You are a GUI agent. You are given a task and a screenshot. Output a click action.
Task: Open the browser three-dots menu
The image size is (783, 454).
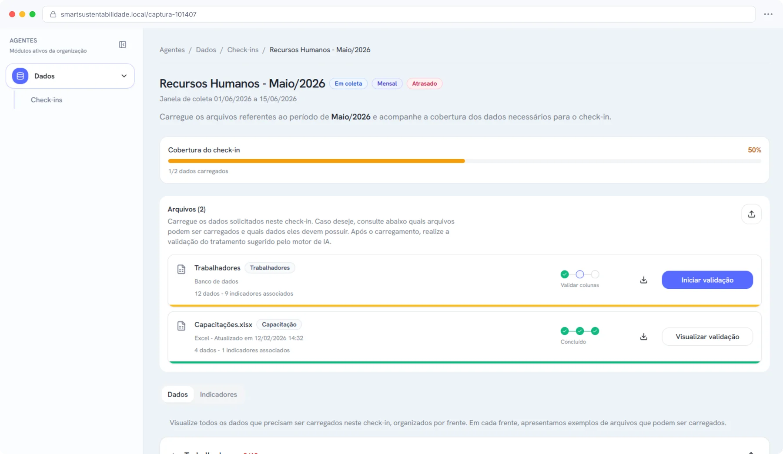tap(768, 14)
